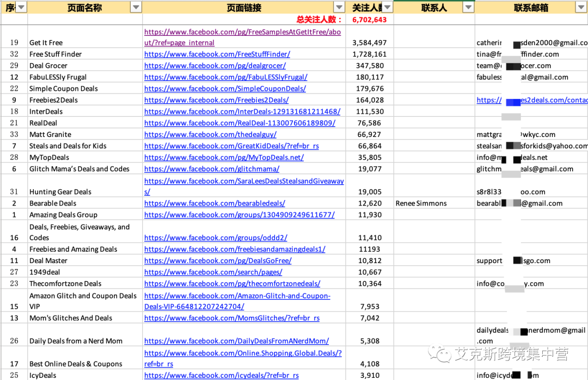Open the groups/1304909249611677 link
The height and width of the screenshot is (380, 588).
(239, 215)
